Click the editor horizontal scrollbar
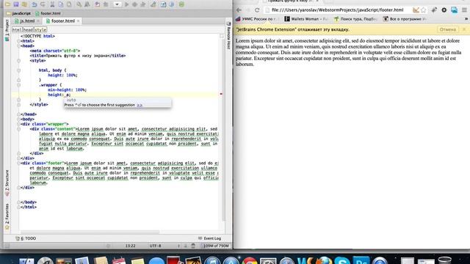Viewport: 470px width, 264px height. click(90, 232)
